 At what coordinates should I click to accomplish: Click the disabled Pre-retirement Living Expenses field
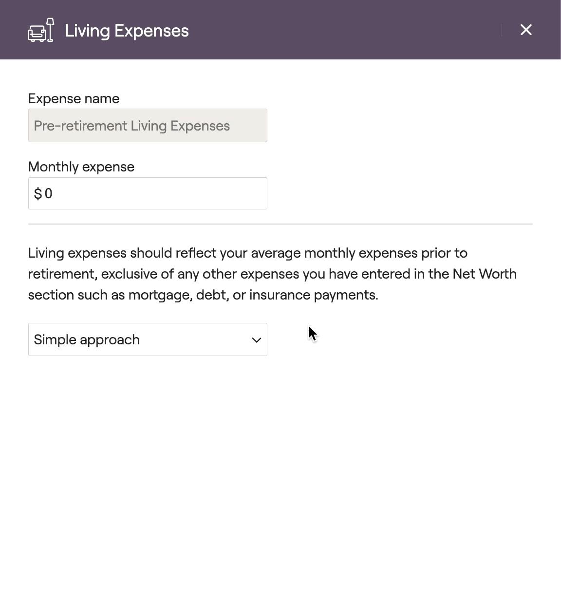pyautogui.click(x=148, y=126)
